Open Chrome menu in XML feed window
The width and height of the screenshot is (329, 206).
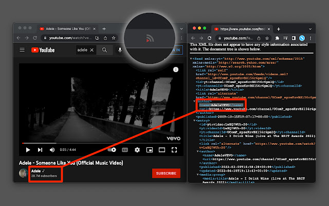[x=310, y=38]
